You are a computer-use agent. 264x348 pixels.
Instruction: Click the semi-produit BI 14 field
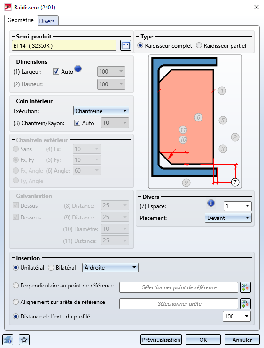click(x=64, y=45)
